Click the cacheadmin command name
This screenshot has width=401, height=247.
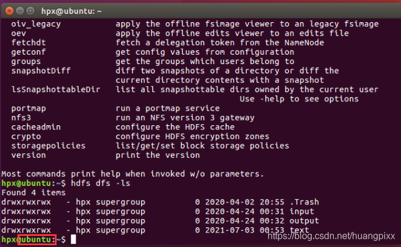coord(36,127)
